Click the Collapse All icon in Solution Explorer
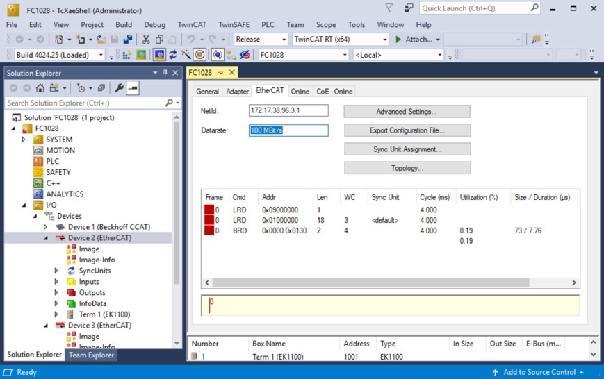Screen dimensions: 604x379 coord(101,88)
